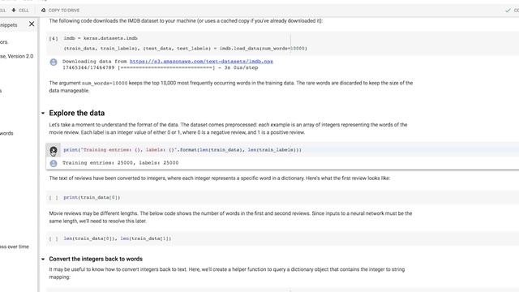Image resolution: width=519 pixels, height=292 pixels.
Task: Run the Training entries print cell
Action: (x=54, y=150)
